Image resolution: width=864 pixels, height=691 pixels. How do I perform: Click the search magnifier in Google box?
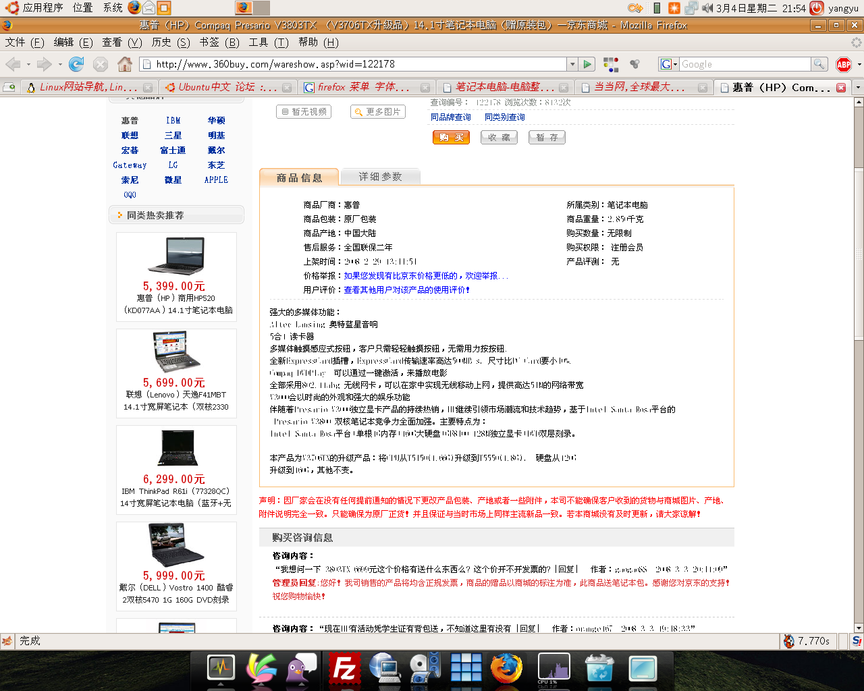[x=819, y=64]
